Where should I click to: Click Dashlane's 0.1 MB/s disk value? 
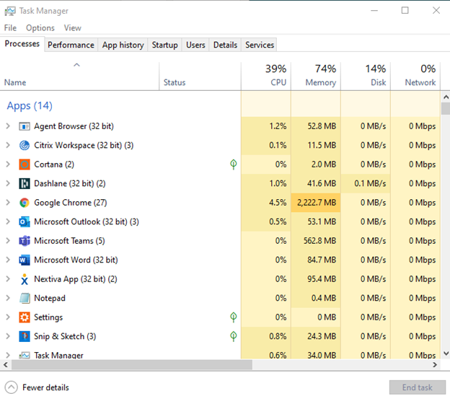point(370,183)
